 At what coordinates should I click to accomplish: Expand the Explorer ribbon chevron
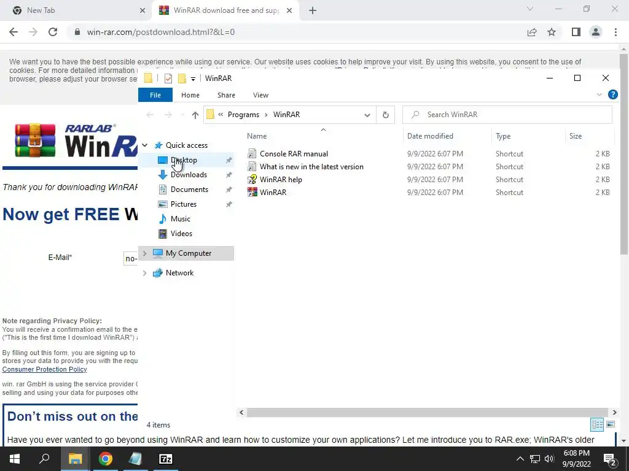(600, 94)
